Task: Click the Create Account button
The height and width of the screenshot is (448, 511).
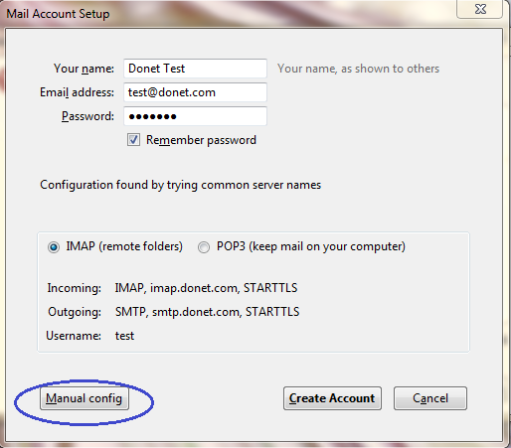Action: click(332, 398)
